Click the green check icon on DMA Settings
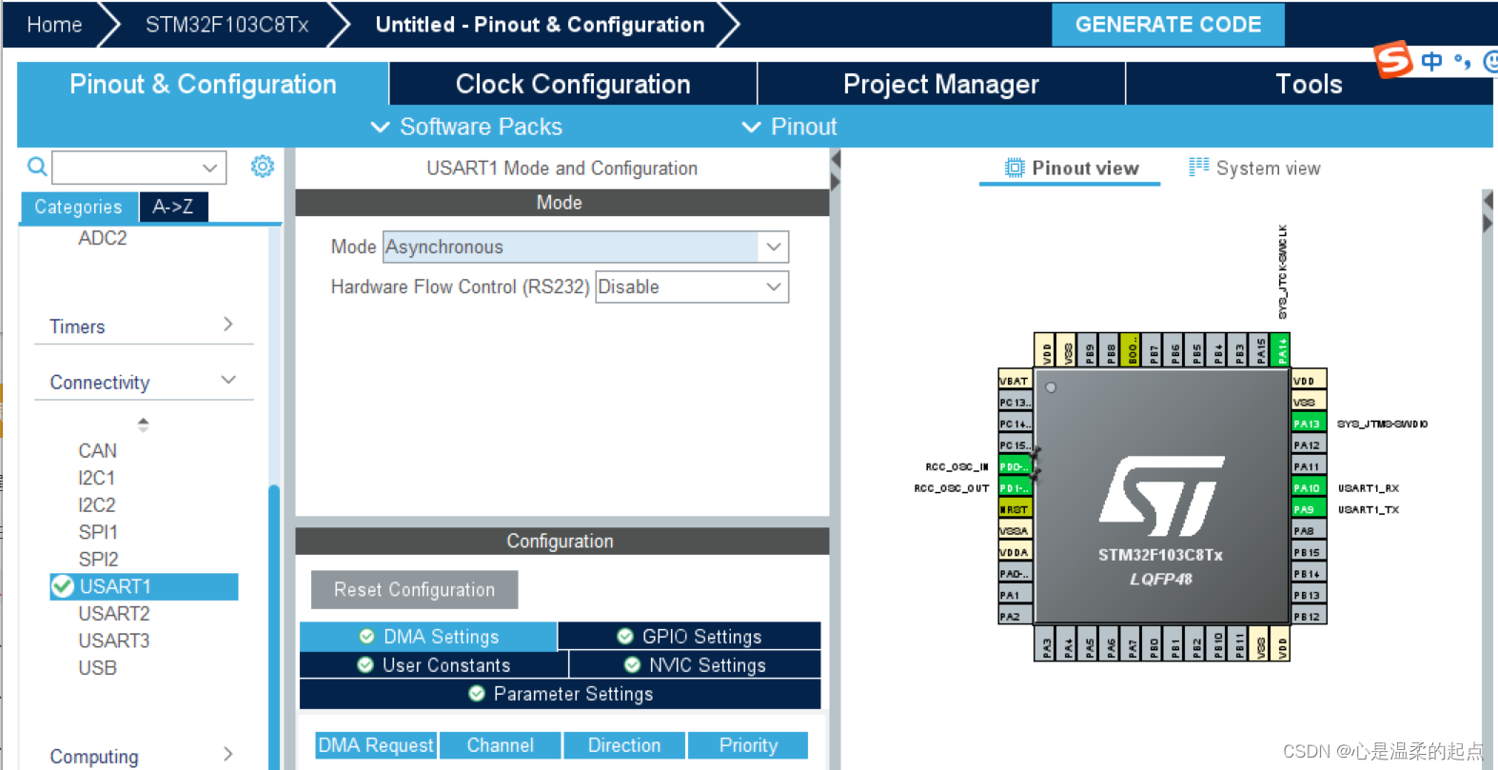Image resolution: width=1498 pixels, height=770 pixels. pyautogui.click(x=366, y=636)
